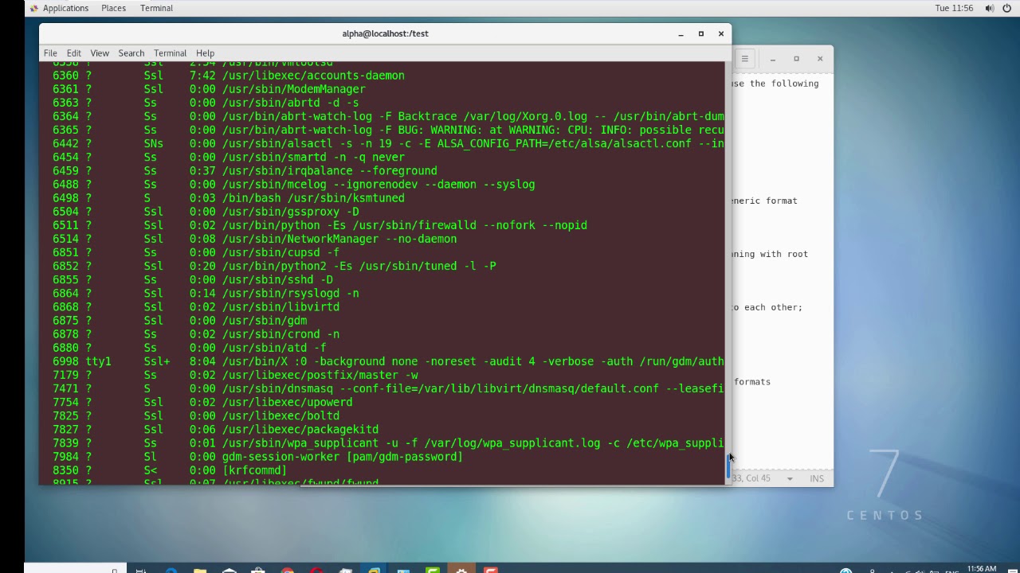This screenshot has height=573, width=1020.
Task: Click the /usr/sbin/gssproxy -D line
Action: (x=206, y=212)
